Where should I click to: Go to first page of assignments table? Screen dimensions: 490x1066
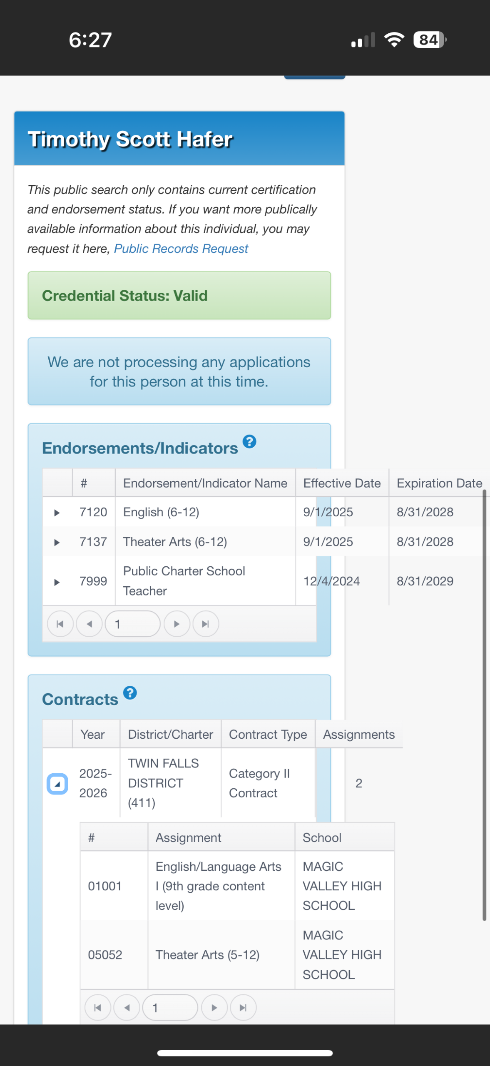point(97,1008)
